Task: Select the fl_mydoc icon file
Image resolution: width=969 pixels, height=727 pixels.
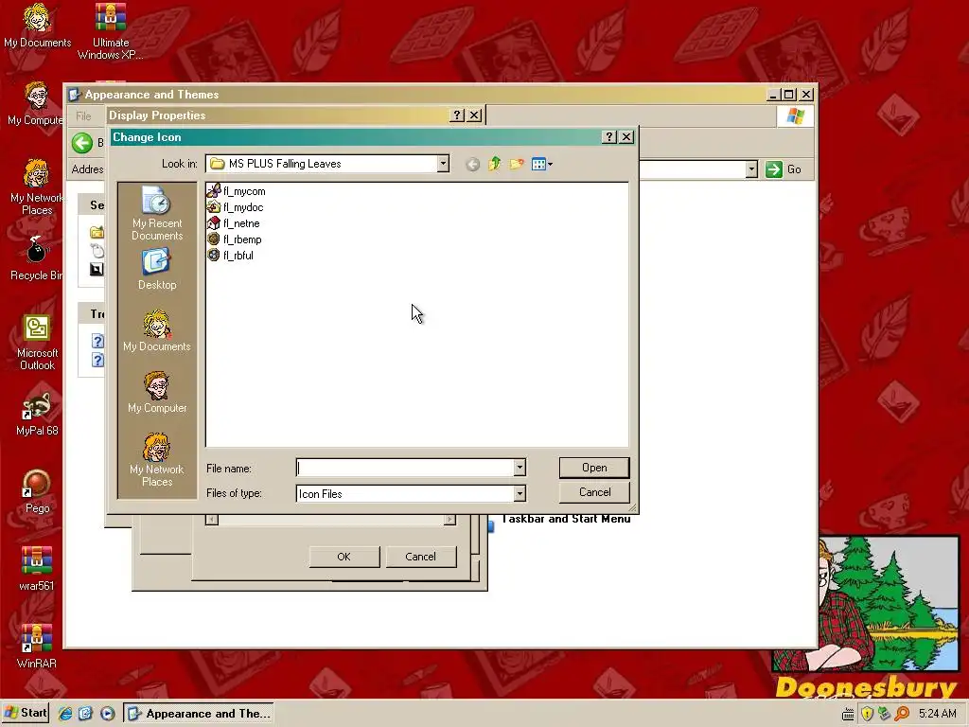Action: click(235, 207)
